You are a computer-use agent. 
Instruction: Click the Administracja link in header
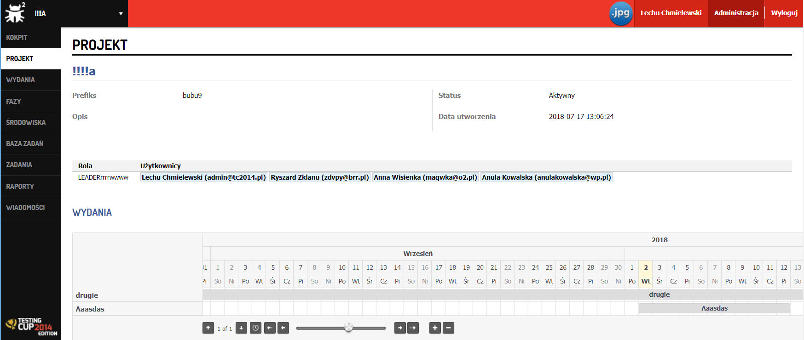pos(736,13)
